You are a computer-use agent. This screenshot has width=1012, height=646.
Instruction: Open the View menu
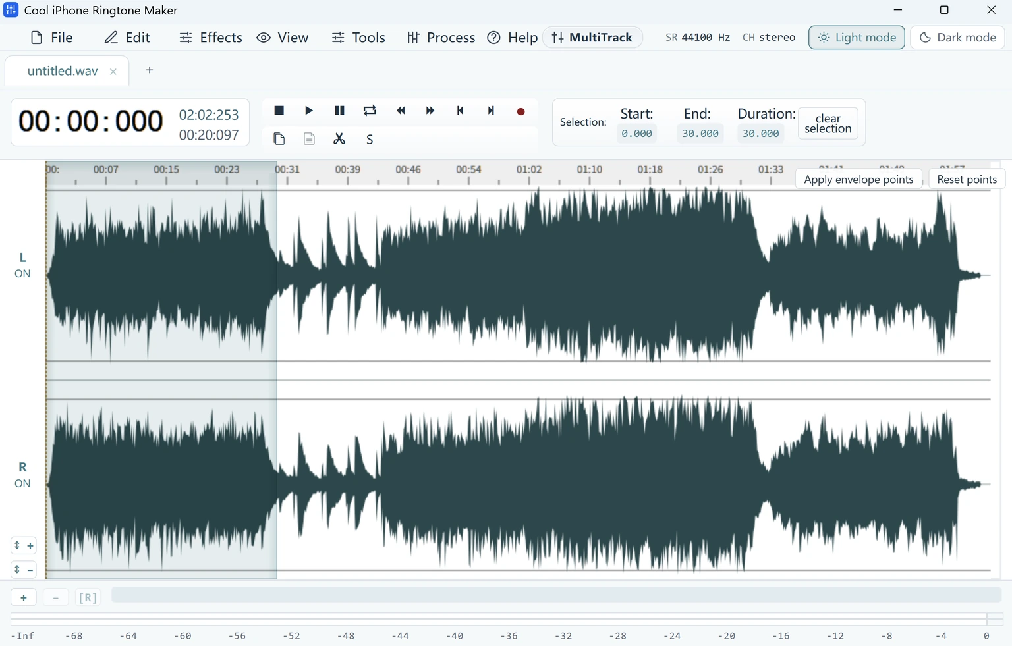click(283, 38)
